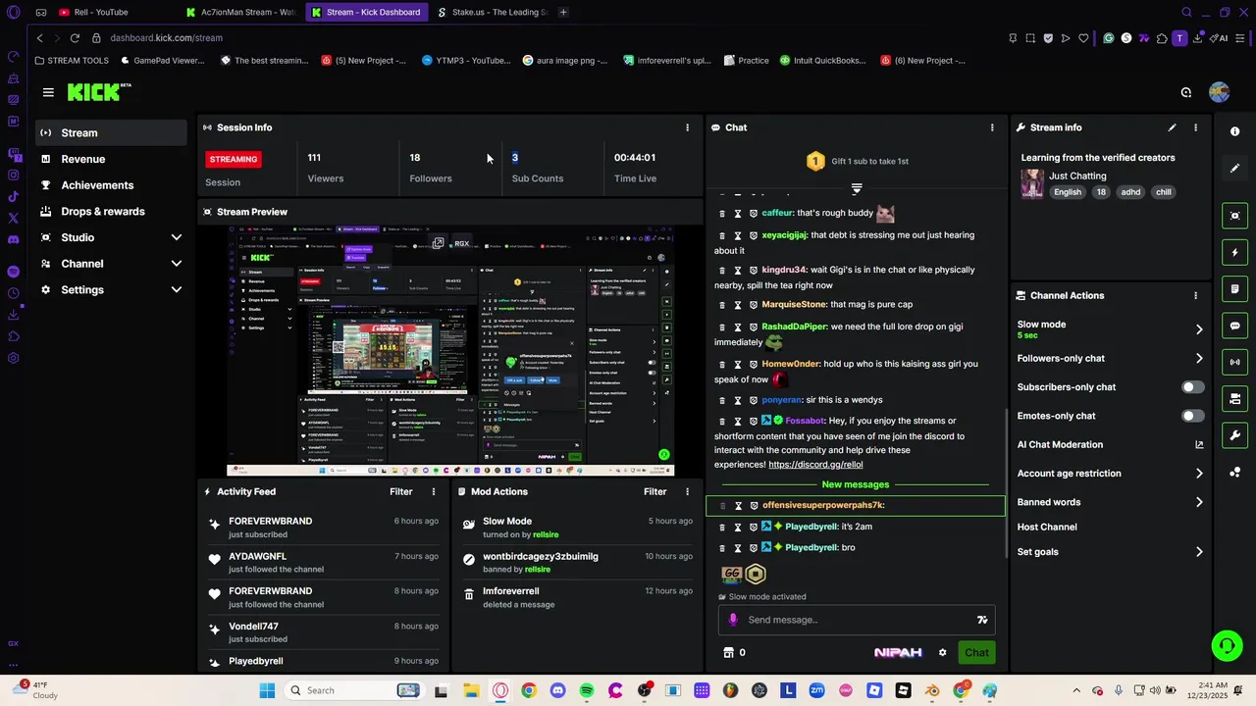Open Mod Actions Filter dropdown
1256x706 pixels.
(654, 491)
